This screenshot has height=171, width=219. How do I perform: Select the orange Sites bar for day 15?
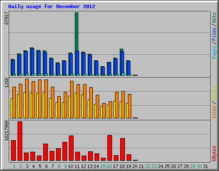tap(104, 111)
